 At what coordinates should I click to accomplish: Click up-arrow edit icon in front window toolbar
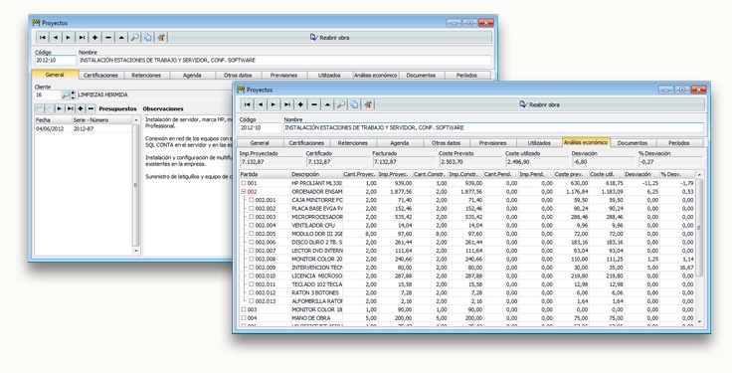tap(328, 105)
